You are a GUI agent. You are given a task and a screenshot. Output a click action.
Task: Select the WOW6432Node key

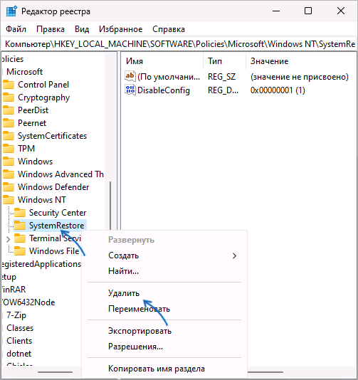click(28, 302)
